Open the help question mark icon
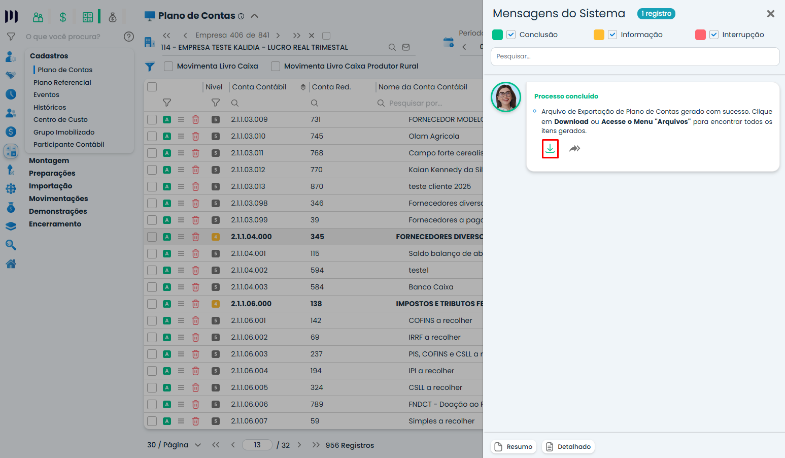The image size is (785, 458). pyautogui.click(x=129, y=37)
